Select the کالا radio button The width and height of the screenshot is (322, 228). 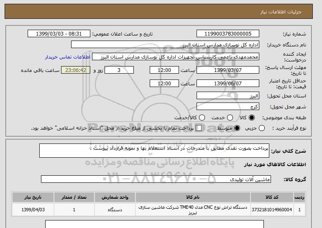pos(252,118)
